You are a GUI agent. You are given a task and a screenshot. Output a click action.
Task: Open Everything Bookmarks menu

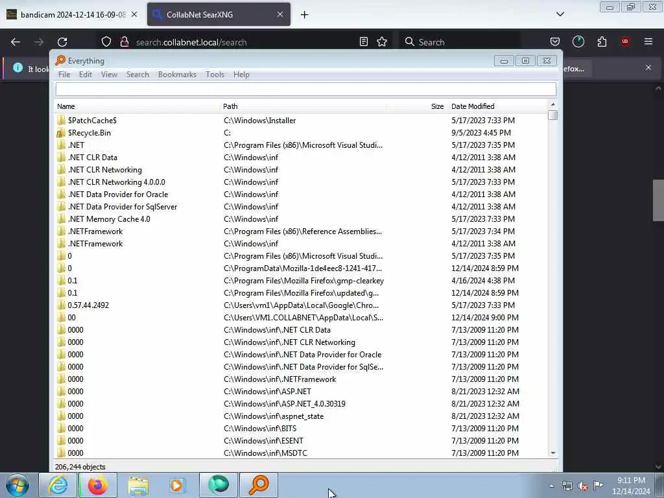click(177, 75)
